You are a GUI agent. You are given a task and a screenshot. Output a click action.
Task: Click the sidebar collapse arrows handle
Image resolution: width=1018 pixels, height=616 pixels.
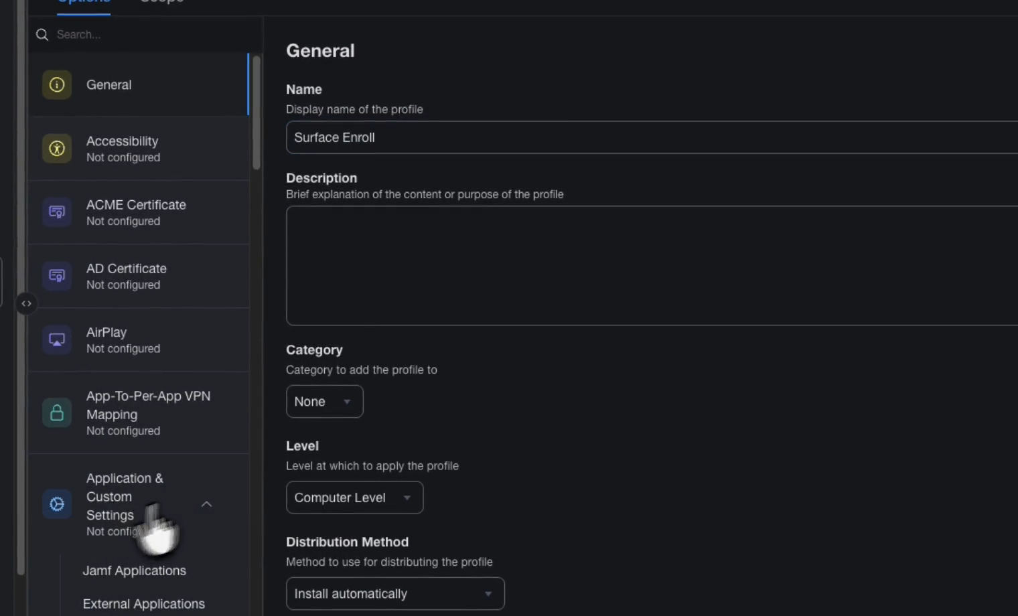(x=26, y=303)
